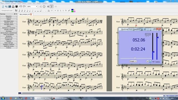Print the score with the printer icon
The height and width of the screenshot is (100, 178).
point(13,7)
